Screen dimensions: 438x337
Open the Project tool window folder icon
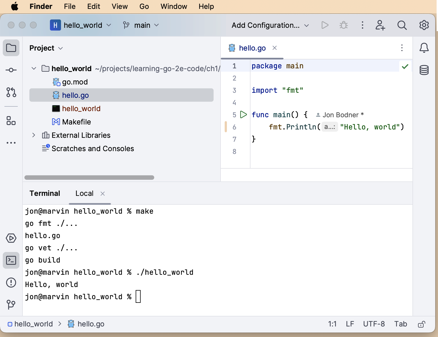[x=11, y=48]
